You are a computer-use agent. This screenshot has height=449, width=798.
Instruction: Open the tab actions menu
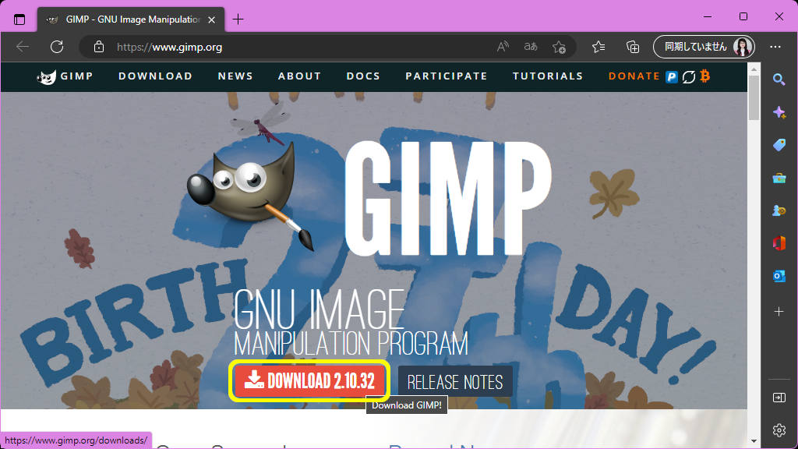click(x=19, y=19)
